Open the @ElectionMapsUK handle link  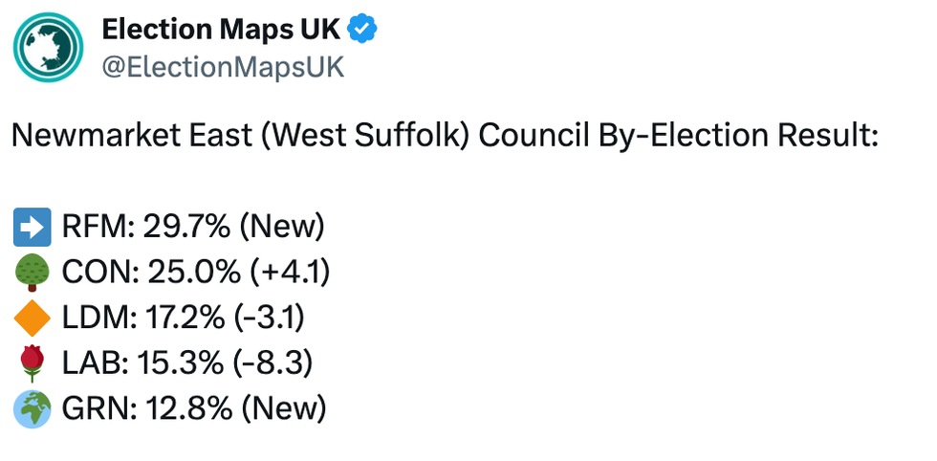pyautogui.click(x=223, y=68)
